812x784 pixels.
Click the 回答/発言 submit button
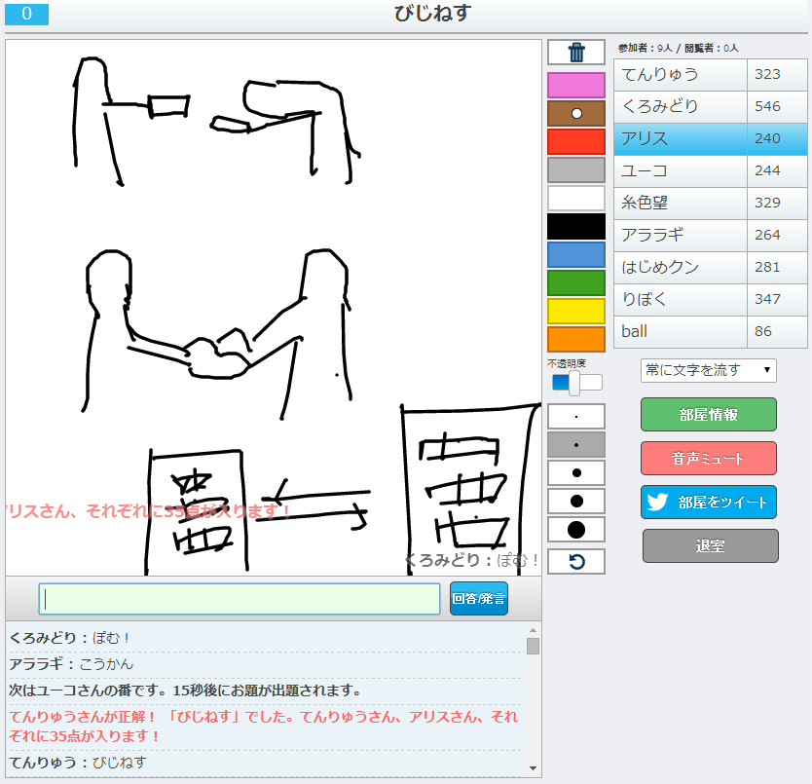tap(478, 599)
